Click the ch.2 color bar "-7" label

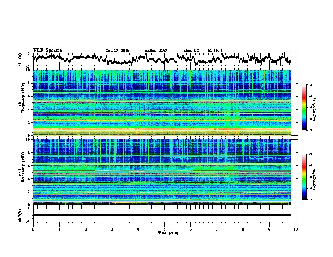tap(310, 200)
